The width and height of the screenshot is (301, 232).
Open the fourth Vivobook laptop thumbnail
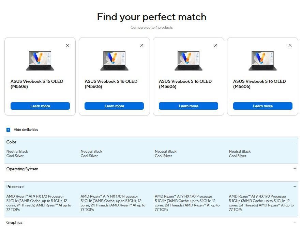[262, 61]
